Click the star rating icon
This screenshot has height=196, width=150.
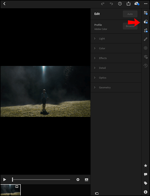pyautogui.click(x=146, y=166)
